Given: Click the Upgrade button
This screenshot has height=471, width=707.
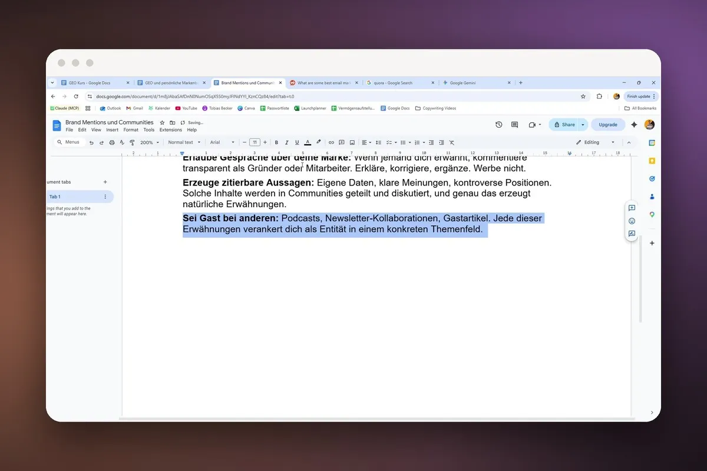Looking at the screenshot, I should pyautogui.click(x=608, y=125).
